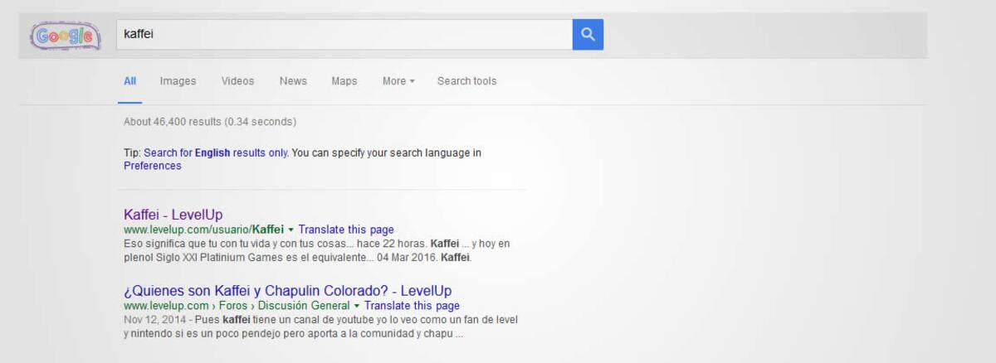Click 'Translate this page' for Foros result
This screenshot has height=363, width=996.
click(x=412, y=306)
